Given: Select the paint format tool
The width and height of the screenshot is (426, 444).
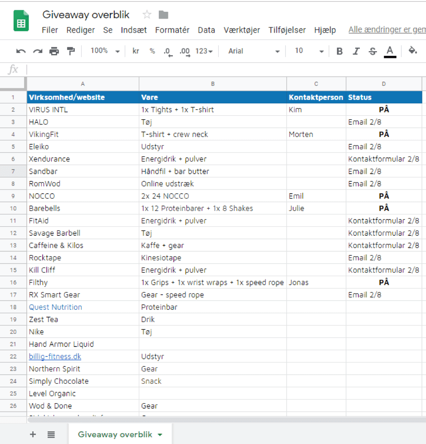Looking at the screenshot, I should pos(71,51).
